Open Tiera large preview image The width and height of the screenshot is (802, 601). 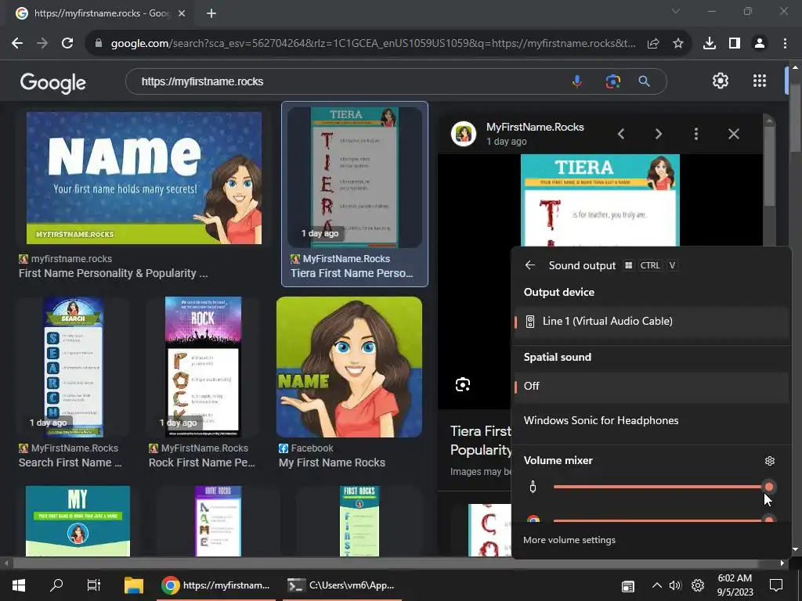[600, 200]
